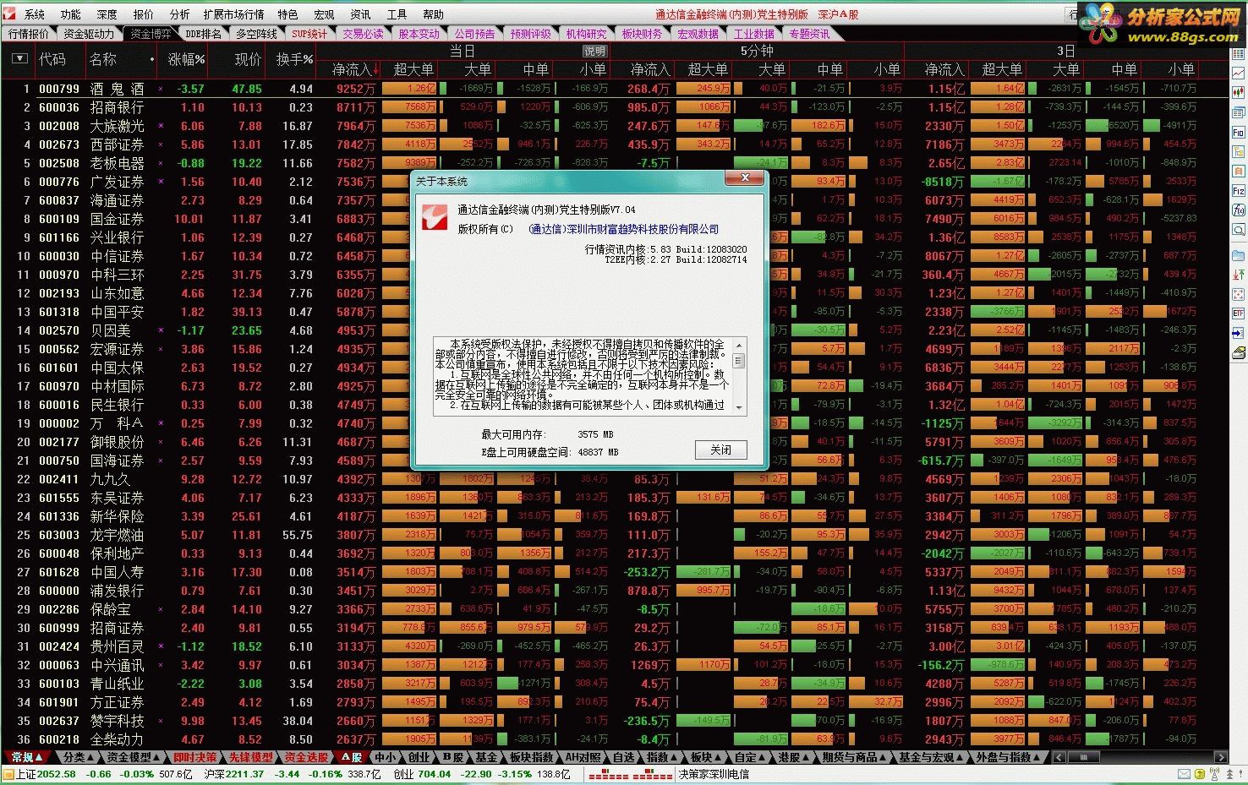The height and width of the screenshot is (785, 1248).
Task: Open the f(x) formula icon in right sidebar
Action: click(1239, 210)
